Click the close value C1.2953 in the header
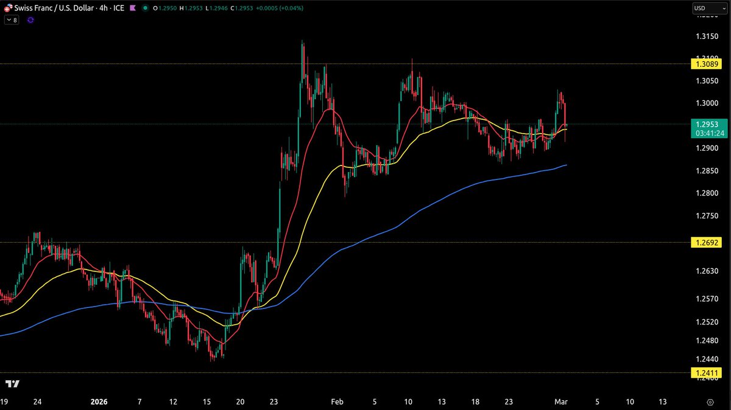Screen dimensions: 731x410 tap(242, 8)
